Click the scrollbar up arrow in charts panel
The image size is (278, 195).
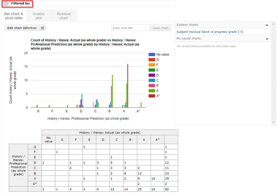tap(273, 24)
